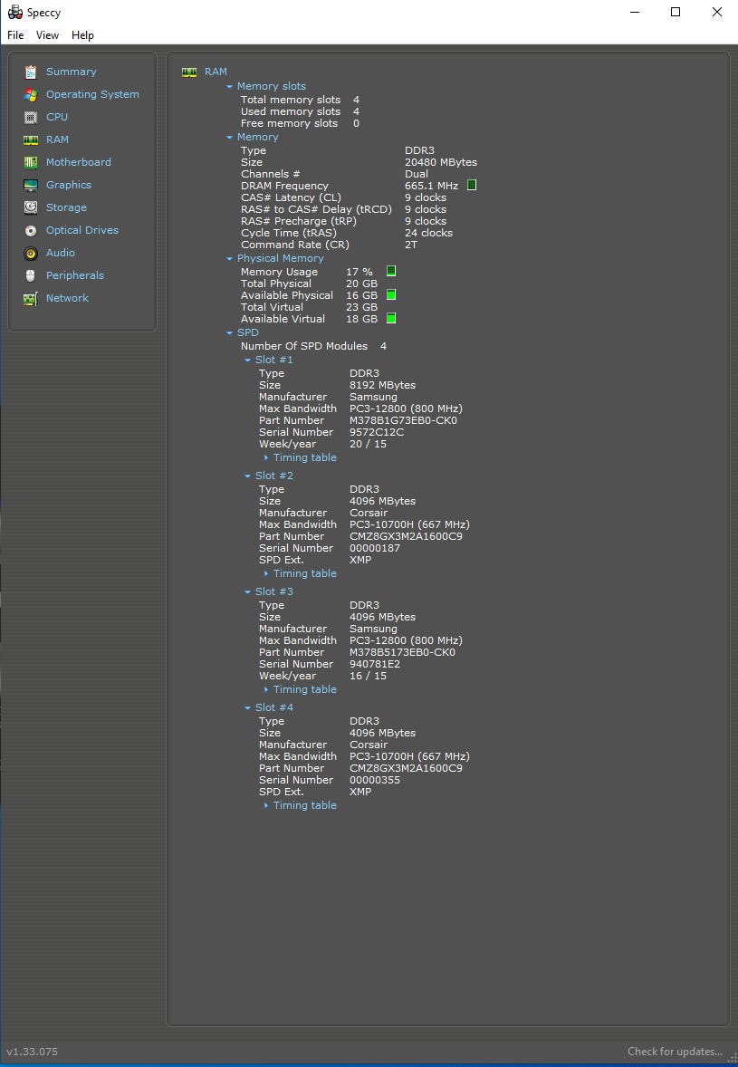Click the Command Rate (CR) row
This screenshot has height=1067, width=738.
[x=330, y=245]
